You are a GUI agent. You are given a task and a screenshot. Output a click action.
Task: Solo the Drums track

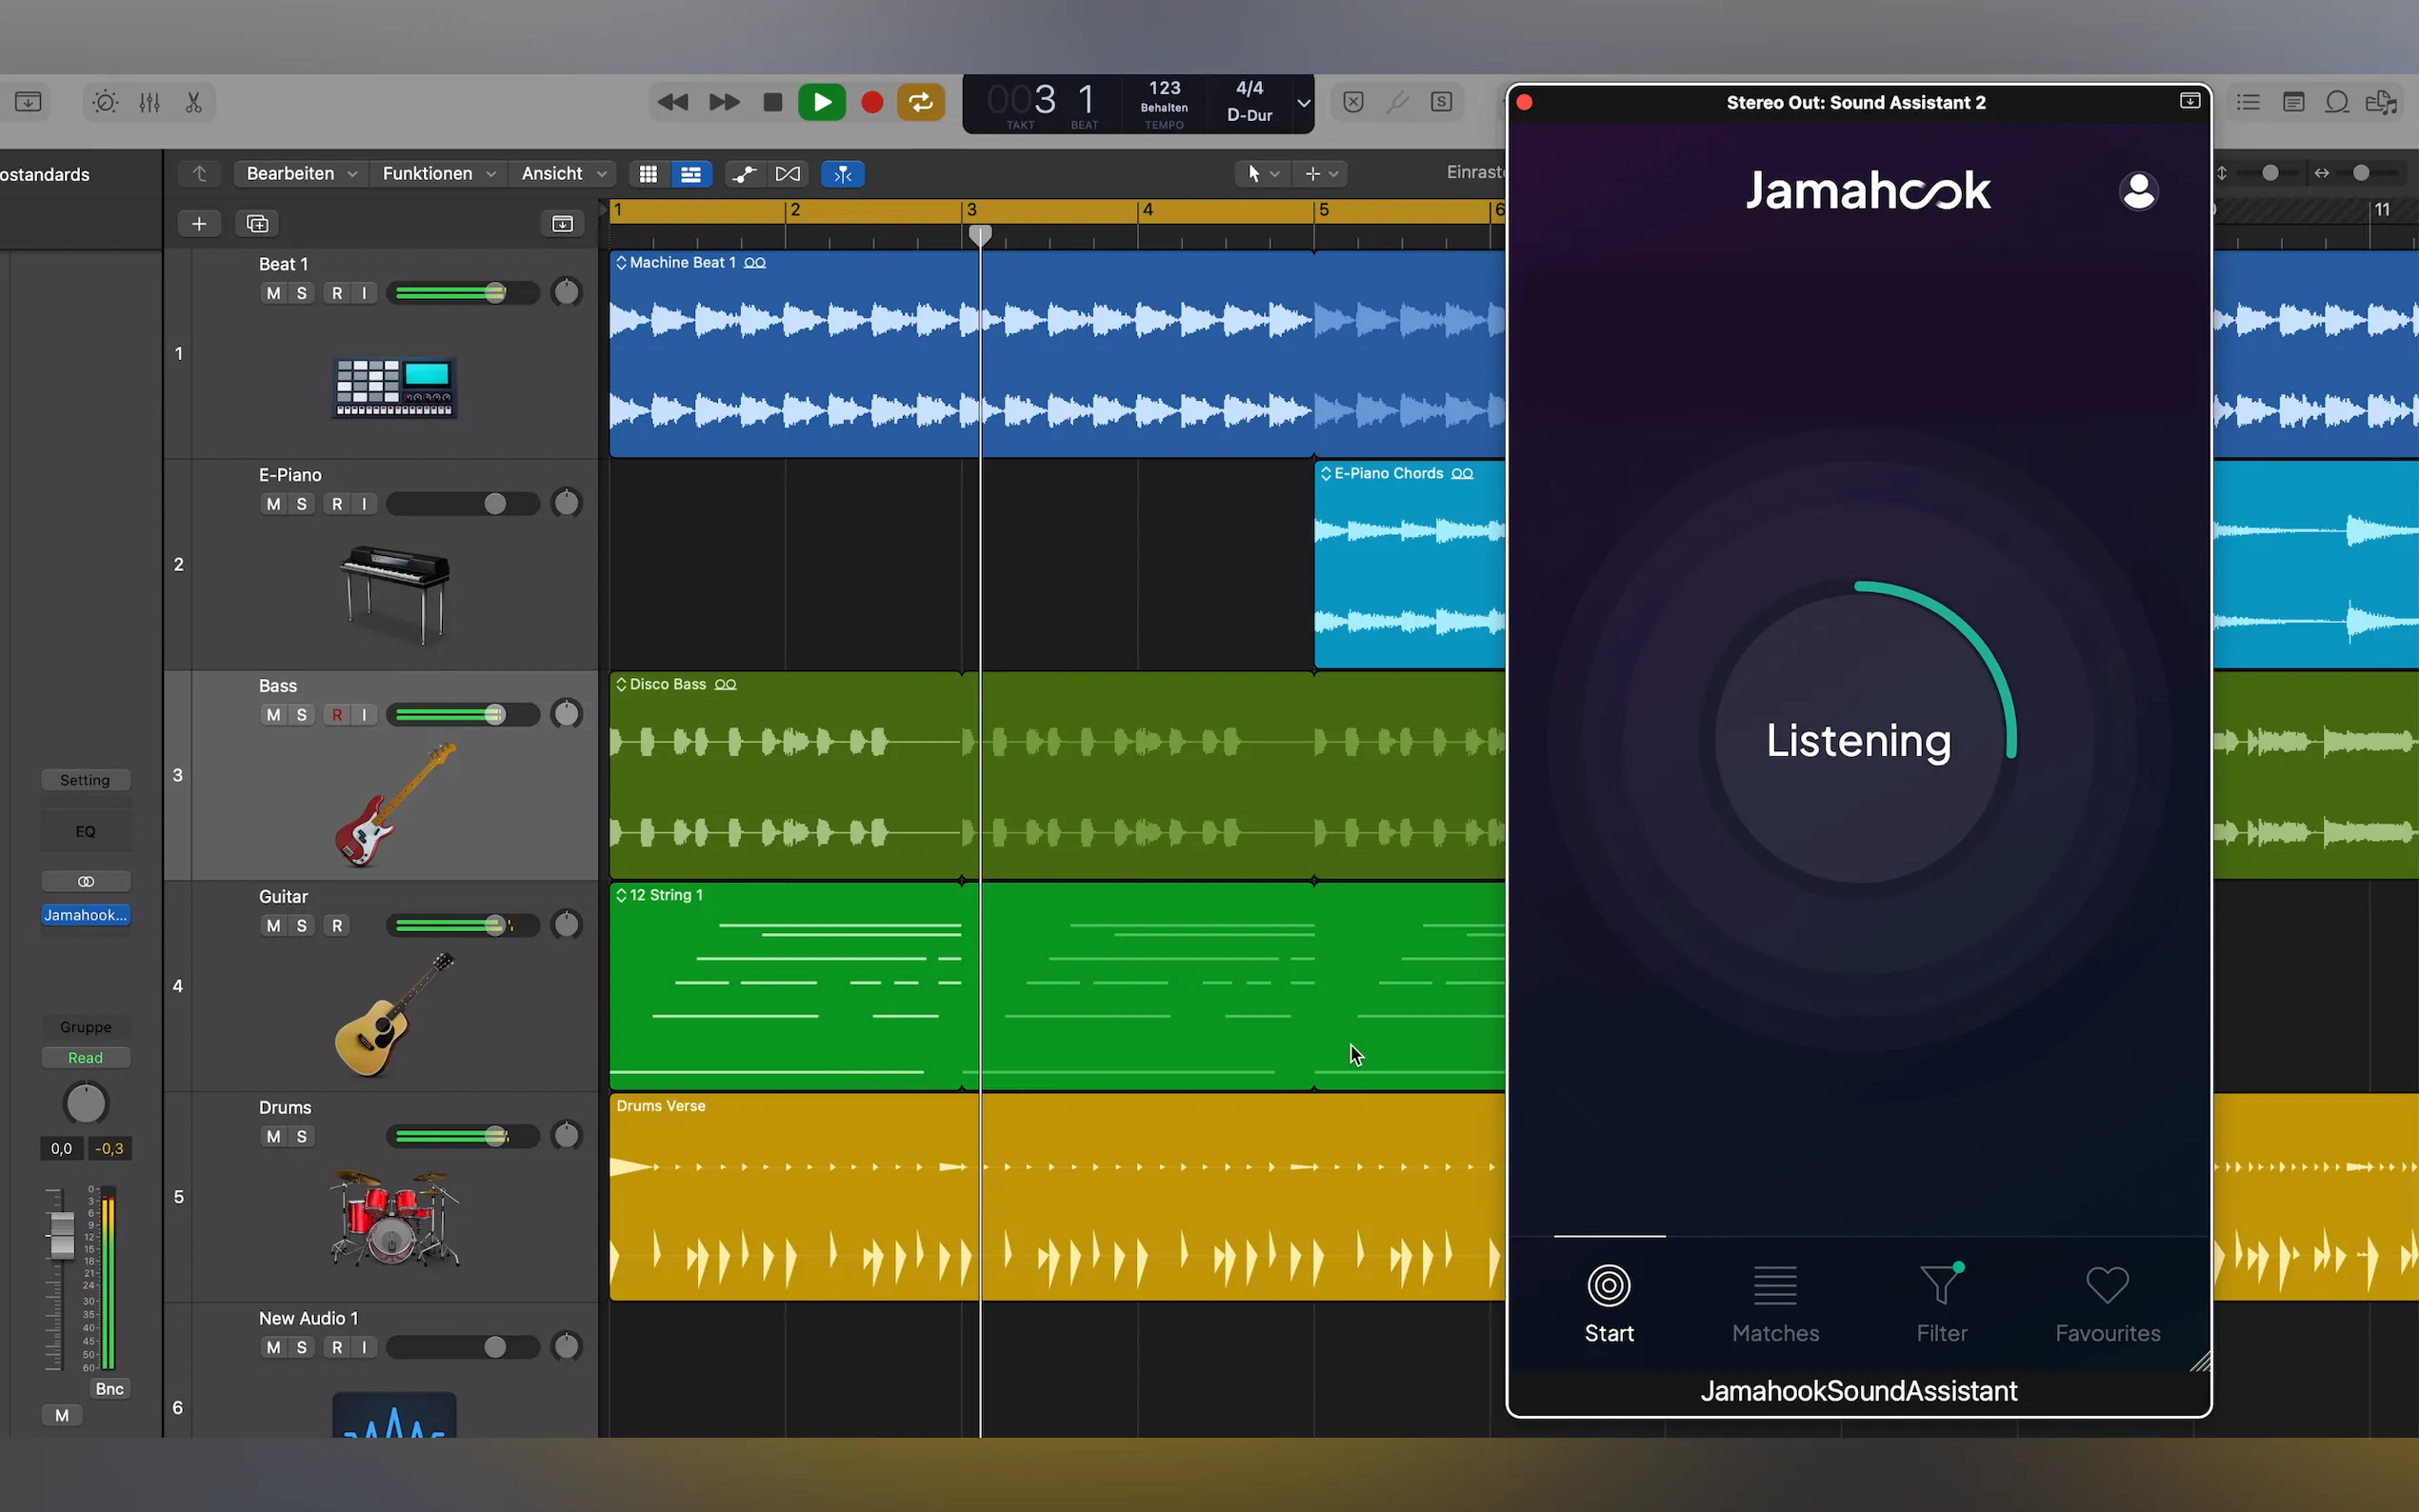coord(301,1137)
